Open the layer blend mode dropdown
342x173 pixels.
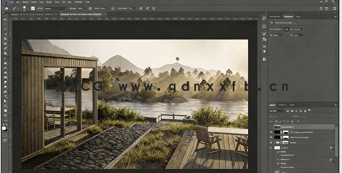click(280, 116)
